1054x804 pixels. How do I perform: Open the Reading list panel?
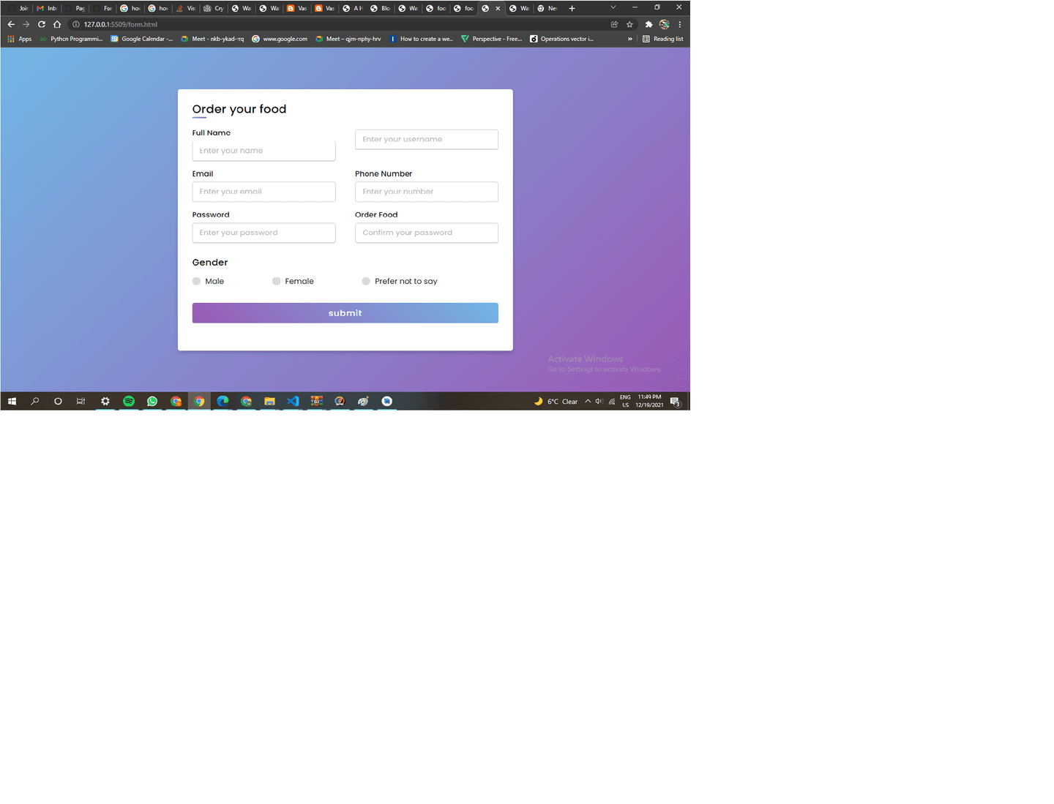663,39
